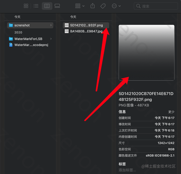Click the 创建时间 row
181x174 pixels.
[147, 118]
